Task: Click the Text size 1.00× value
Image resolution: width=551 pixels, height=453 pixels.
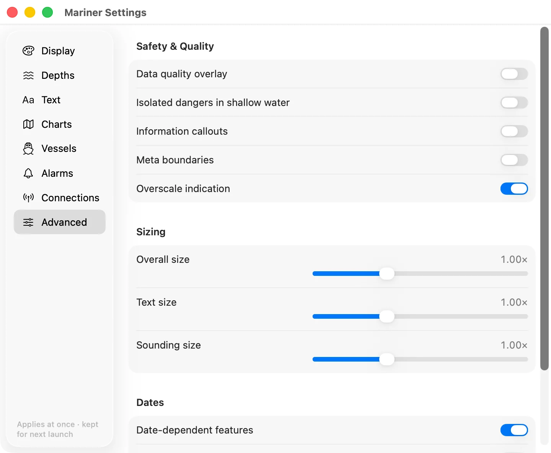Action: (514, 302)
